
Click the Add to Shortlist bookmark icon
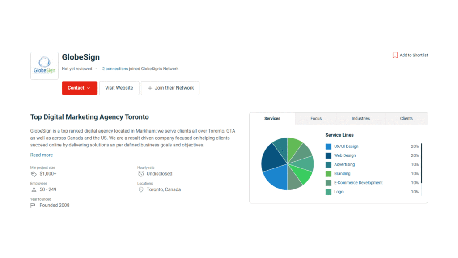click(395, 55)
